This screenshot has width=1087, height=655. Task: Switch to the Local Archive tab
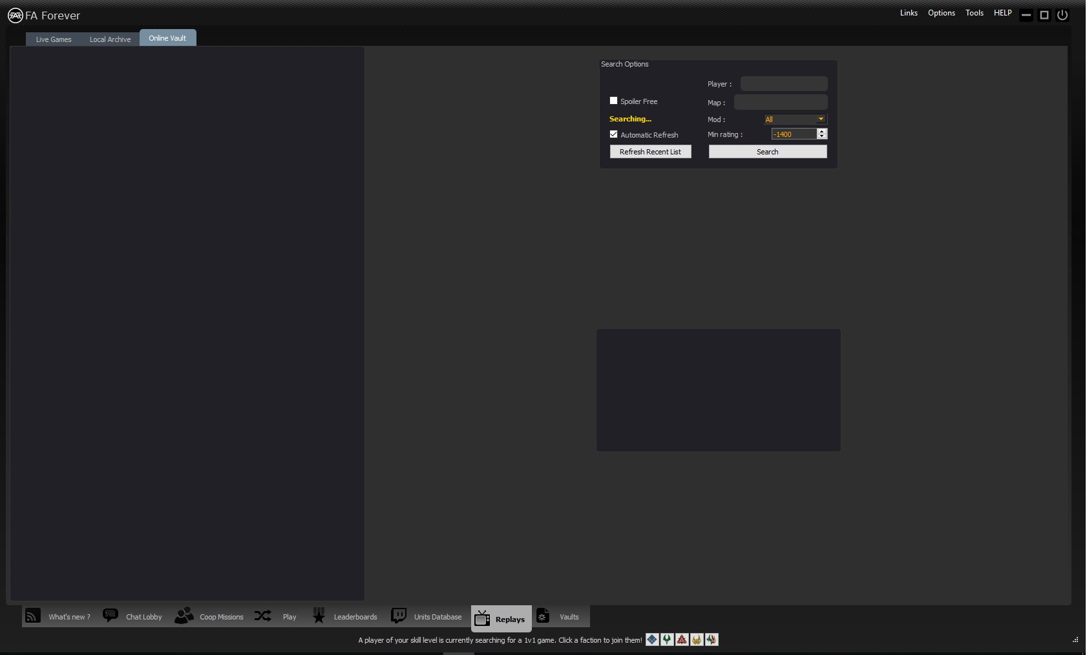point(110,39)
